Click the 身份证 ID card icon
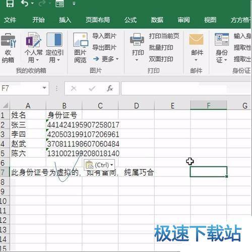 coord(222,40)
